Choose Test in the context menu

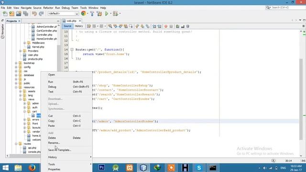click(x=66, y=92)
